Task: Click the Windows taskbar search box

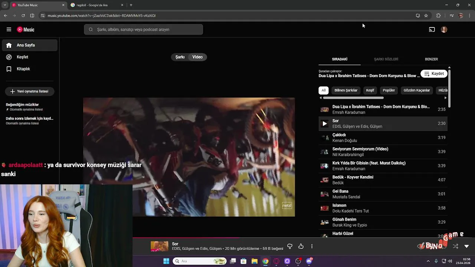Action: [x=200, y=261]
